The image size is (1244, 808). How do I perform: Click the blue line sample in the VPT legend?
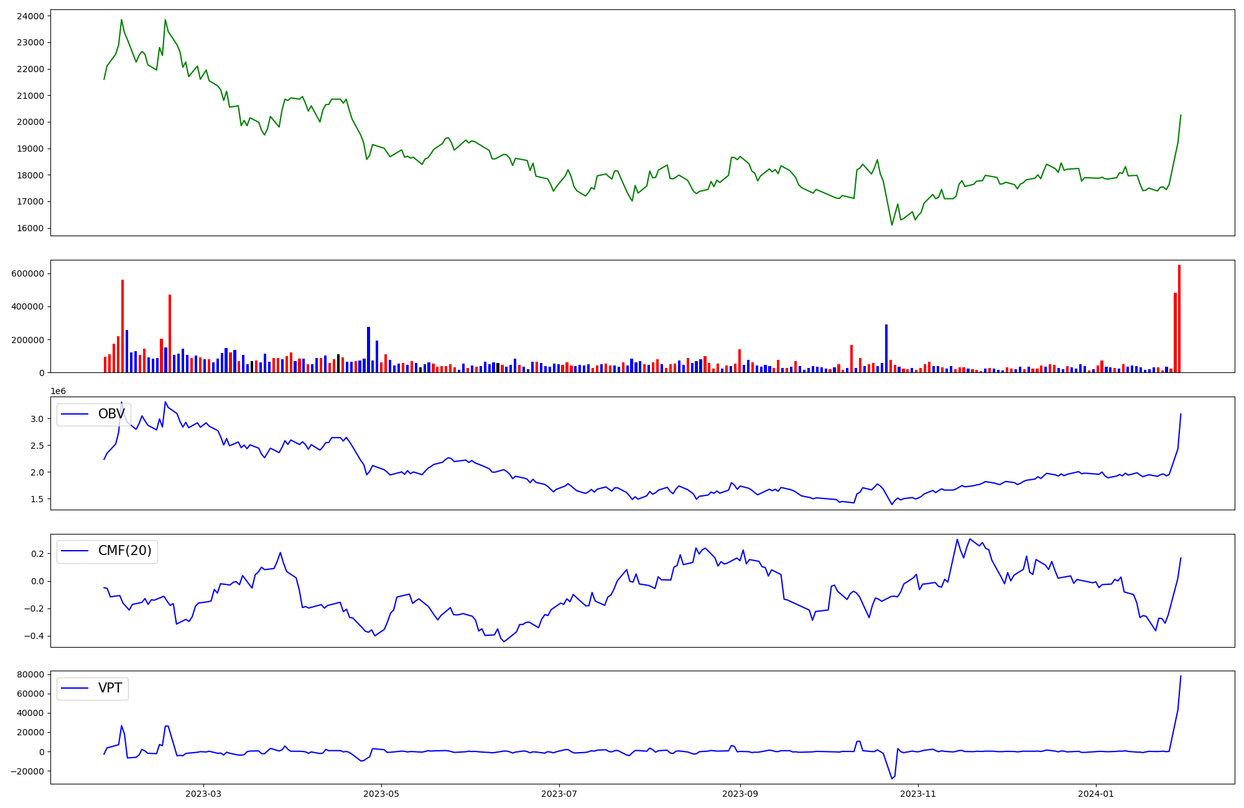(x=75, y=688)
